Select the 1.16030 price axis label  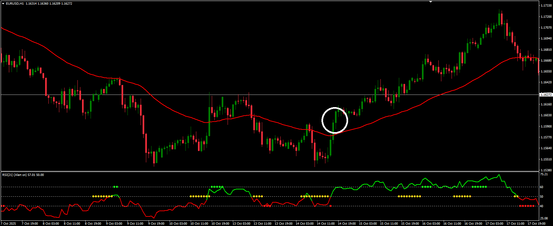[546, 115]
